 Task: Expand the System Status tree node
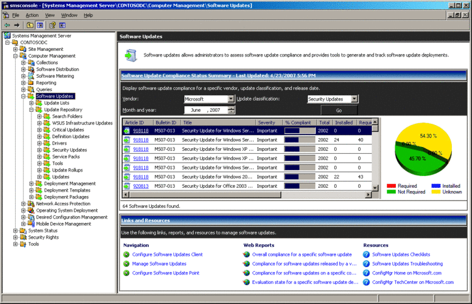click(x=15, y=231)
